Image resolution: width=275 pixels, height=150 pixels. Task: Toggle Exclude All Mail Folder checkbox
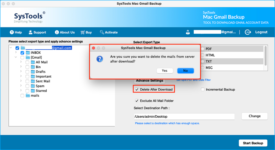137,101
